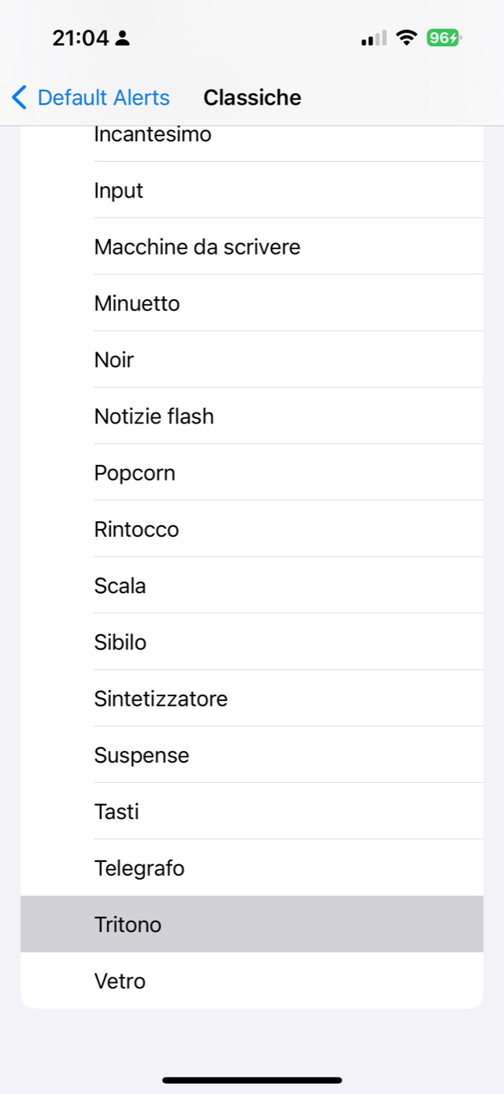Tap the home indicator bar
Image resolution: width=504 pixels, height=1094 pixels.
point(252,1080)
